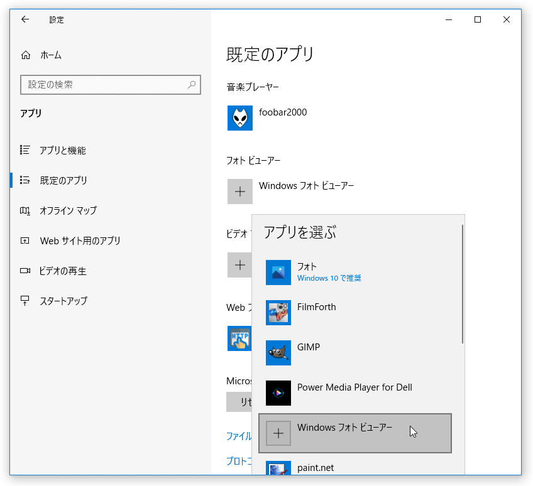This screenshot has width=533, height=486.
Task: Click the HTTP web browser icon
Action: click(x=239, y=338)
